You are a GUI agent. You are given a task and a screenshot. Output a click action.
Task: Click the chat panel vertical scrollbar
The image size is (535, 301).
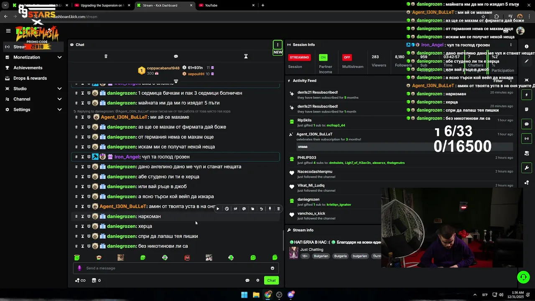pos(284,240)
